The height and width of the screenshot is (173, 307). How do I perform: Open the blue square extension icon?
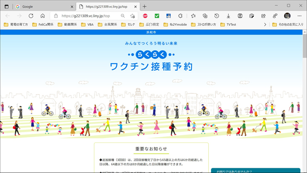(168, 16)
